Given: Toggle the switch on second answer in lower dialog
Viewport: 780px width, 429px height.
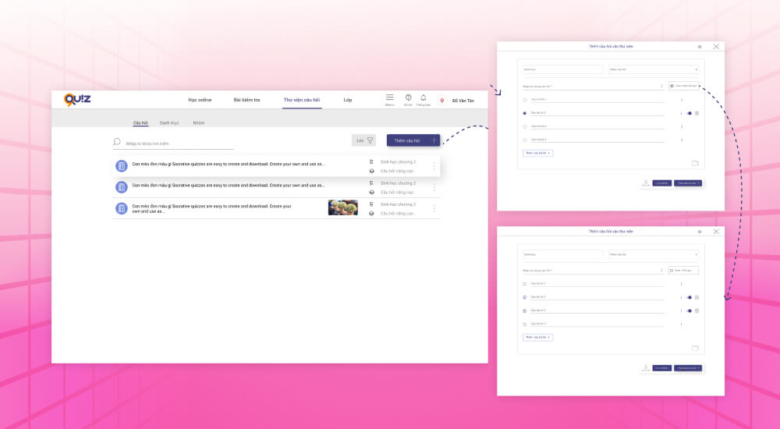Looking at the screenshot, I should click(689, 297).
